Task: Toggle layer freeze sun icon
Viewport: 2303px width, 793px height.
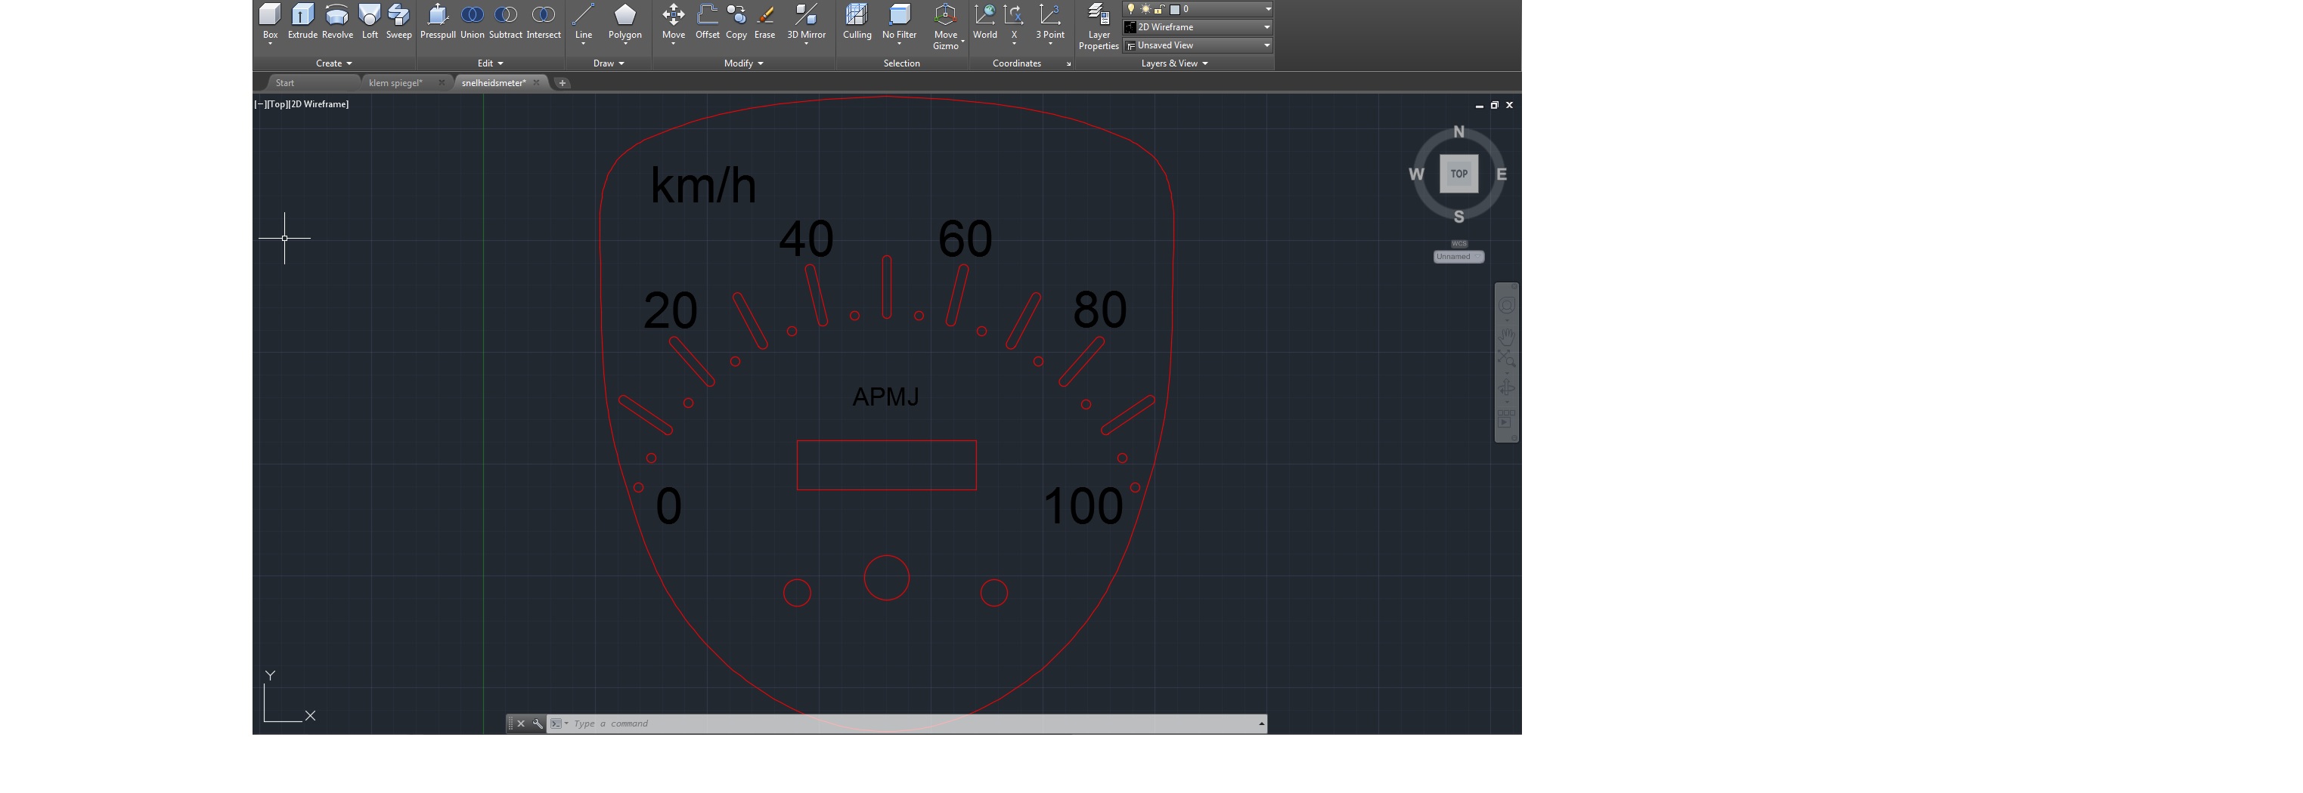Action: [x=1145, y=9]
